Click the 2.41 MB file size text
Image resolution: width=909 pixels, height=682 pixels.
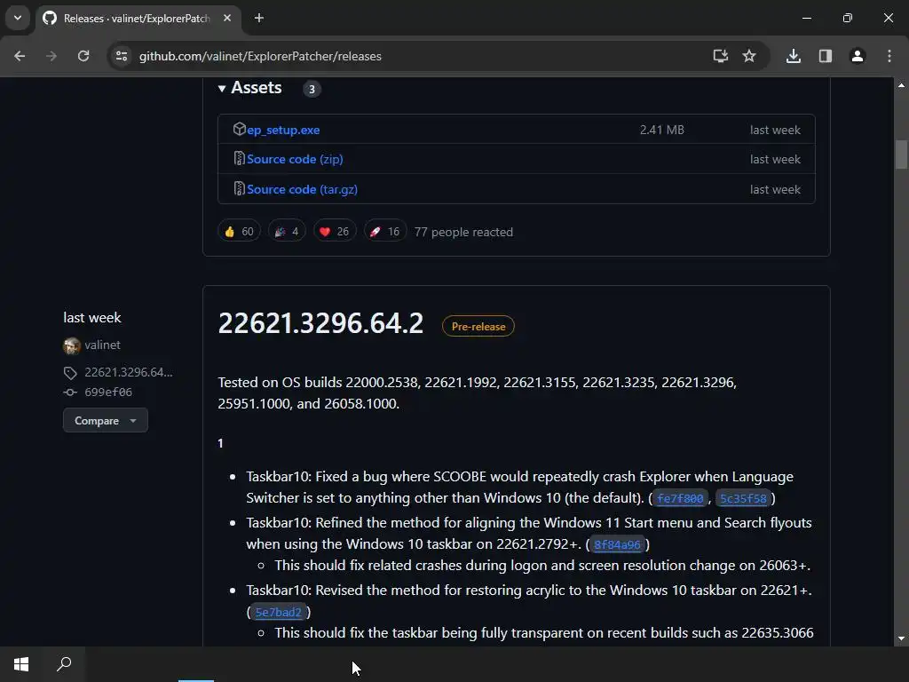pos(662,130)
